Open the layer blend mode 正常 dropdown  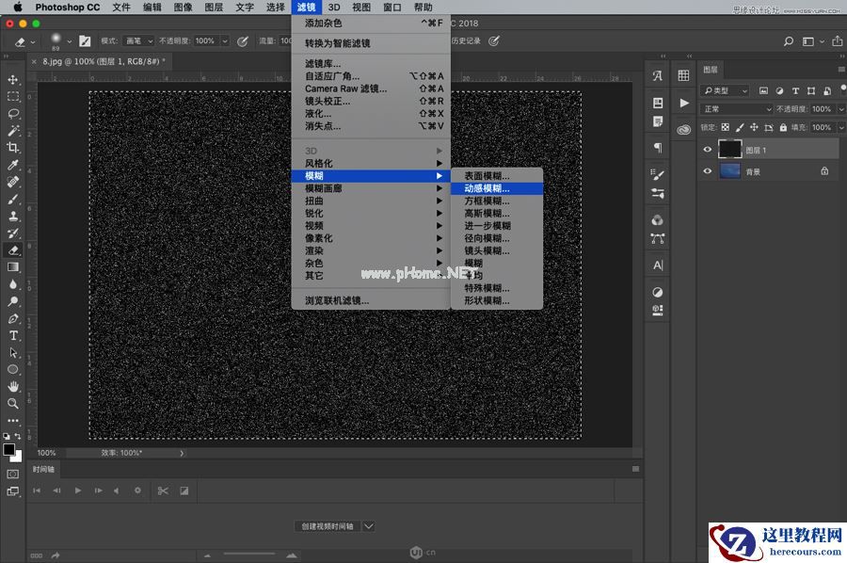pos(737,109)
